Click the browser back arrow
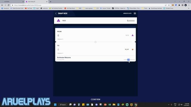191x107 pixels. (x=2, y=5)
